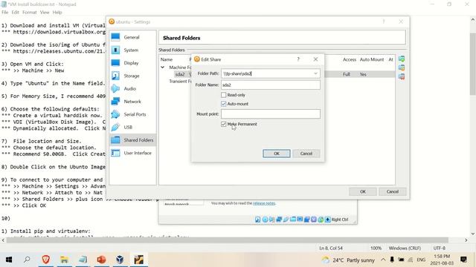
Task: Open the release notes link
Action: 264,203
